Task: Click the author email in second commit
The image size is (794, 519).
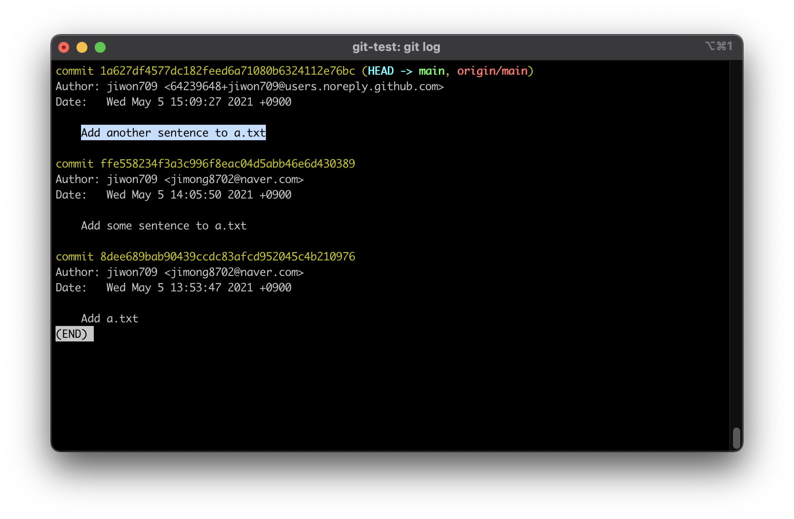Action: [234, 179]
